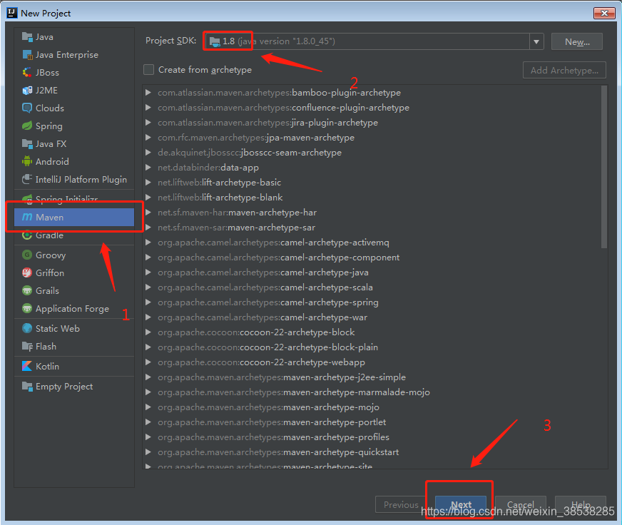
Task: Click the SDK folder icon beside 1.8
Action: pyautogui.click(x=215, y=41)
